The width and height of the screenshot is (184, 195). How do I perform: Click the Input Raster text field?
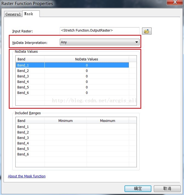point(100,31)
